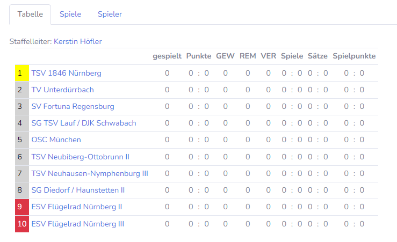
Task: Click SG TSV Lauf / DJK Schwabach
Action: (84, 123)
